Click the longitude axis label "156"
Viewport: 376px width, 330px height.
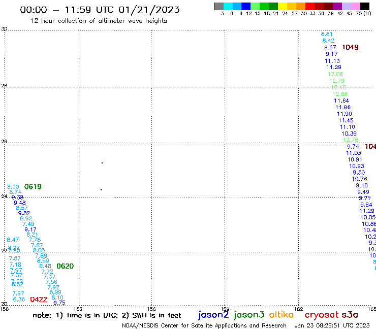tap(151, 309)
